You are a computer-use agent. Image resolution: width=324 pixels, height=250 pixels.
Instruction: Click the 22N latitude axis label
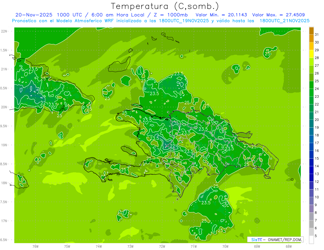pyautogui.click(x=4, y=31)
